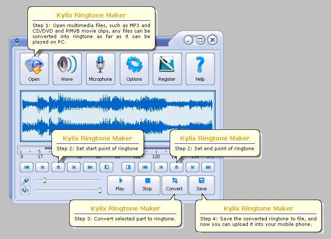Convert selected part to ringtone
The height and width of the screenshot is (239, 331).
pyautogui.click(x=175, y=185)
